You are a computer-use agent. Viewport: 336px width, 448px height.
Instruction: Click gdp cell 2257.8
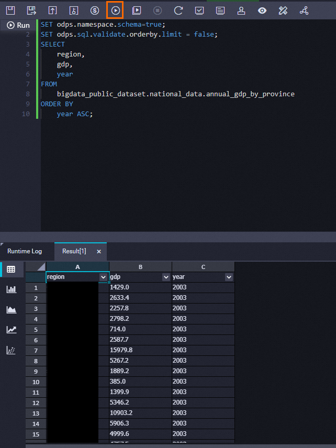140,308
